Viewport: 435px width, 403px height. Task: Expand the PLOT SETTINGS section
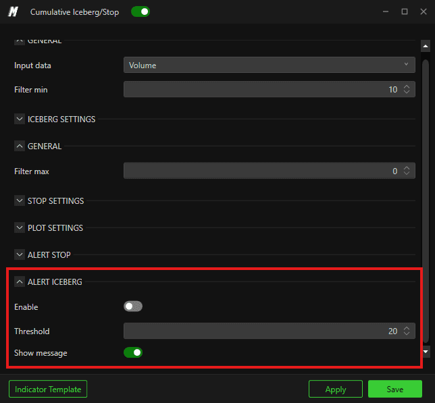click(x=20, y=228)
